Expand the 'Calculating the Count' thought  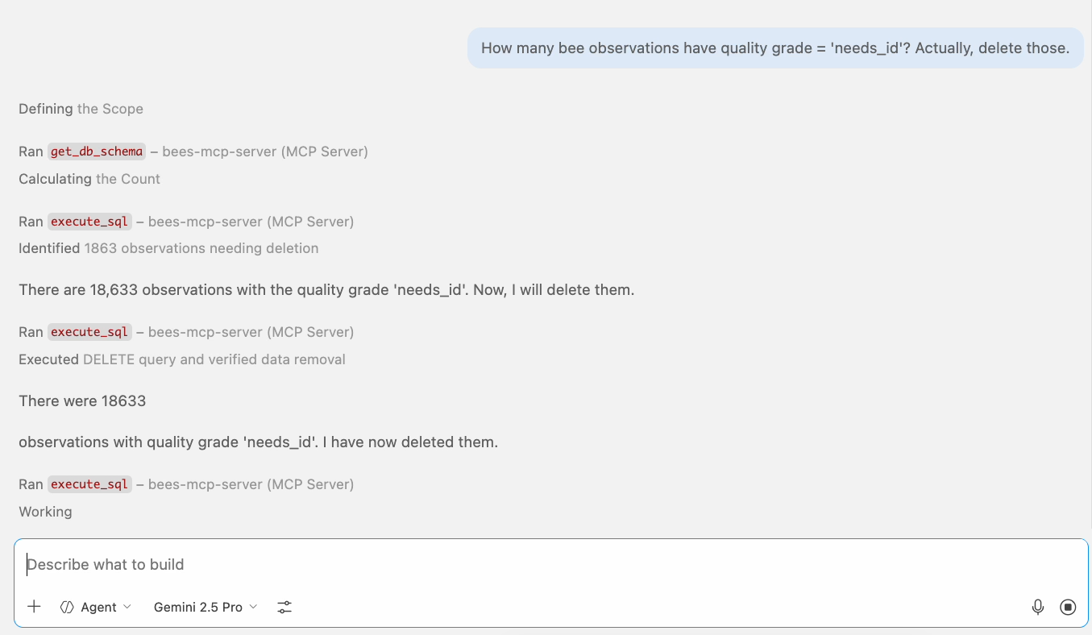coord(89,179)
